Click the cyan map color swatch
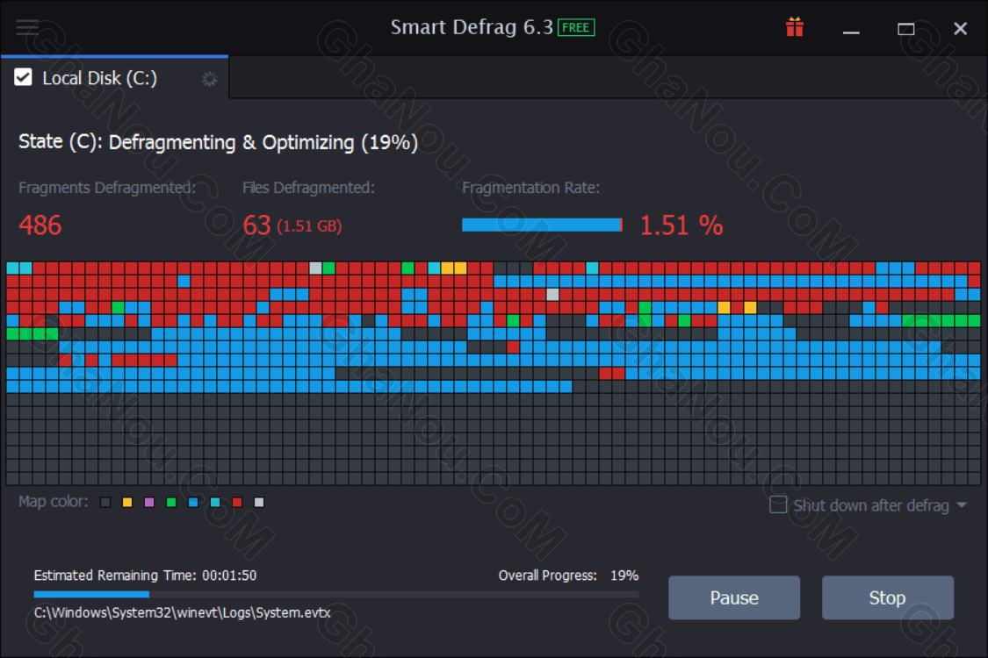 click(215, 502)
